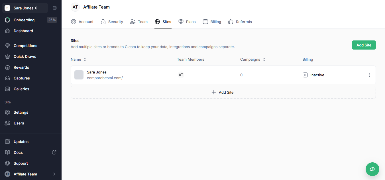Click the 25% onboarding badge
Viewport: 385px width, 180px height.
coord(52,20)
